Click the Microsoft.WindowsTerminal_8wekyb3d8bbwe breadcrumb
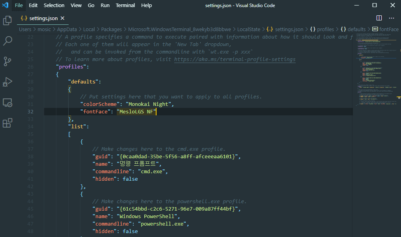Image resolution: width=401 pixels, height=237 pixels. (x=179, y=30)
